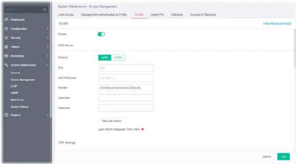Click the Cancel button
Screen dimensions: 296x164
267,156
